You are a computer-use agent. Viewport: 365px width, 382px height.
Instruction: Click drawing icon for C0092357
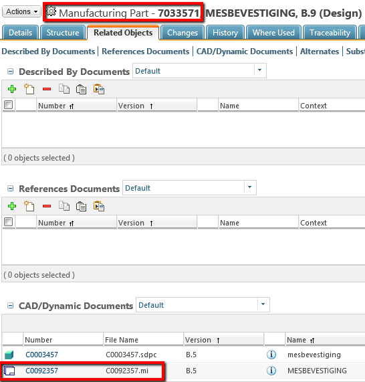pyautogui.click(x=9, y=371)
